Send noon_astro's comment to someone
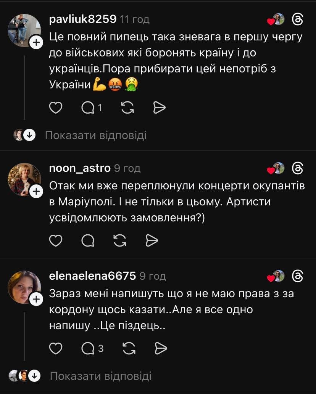This screenshot has height=394, width=316. pos(152,240)
